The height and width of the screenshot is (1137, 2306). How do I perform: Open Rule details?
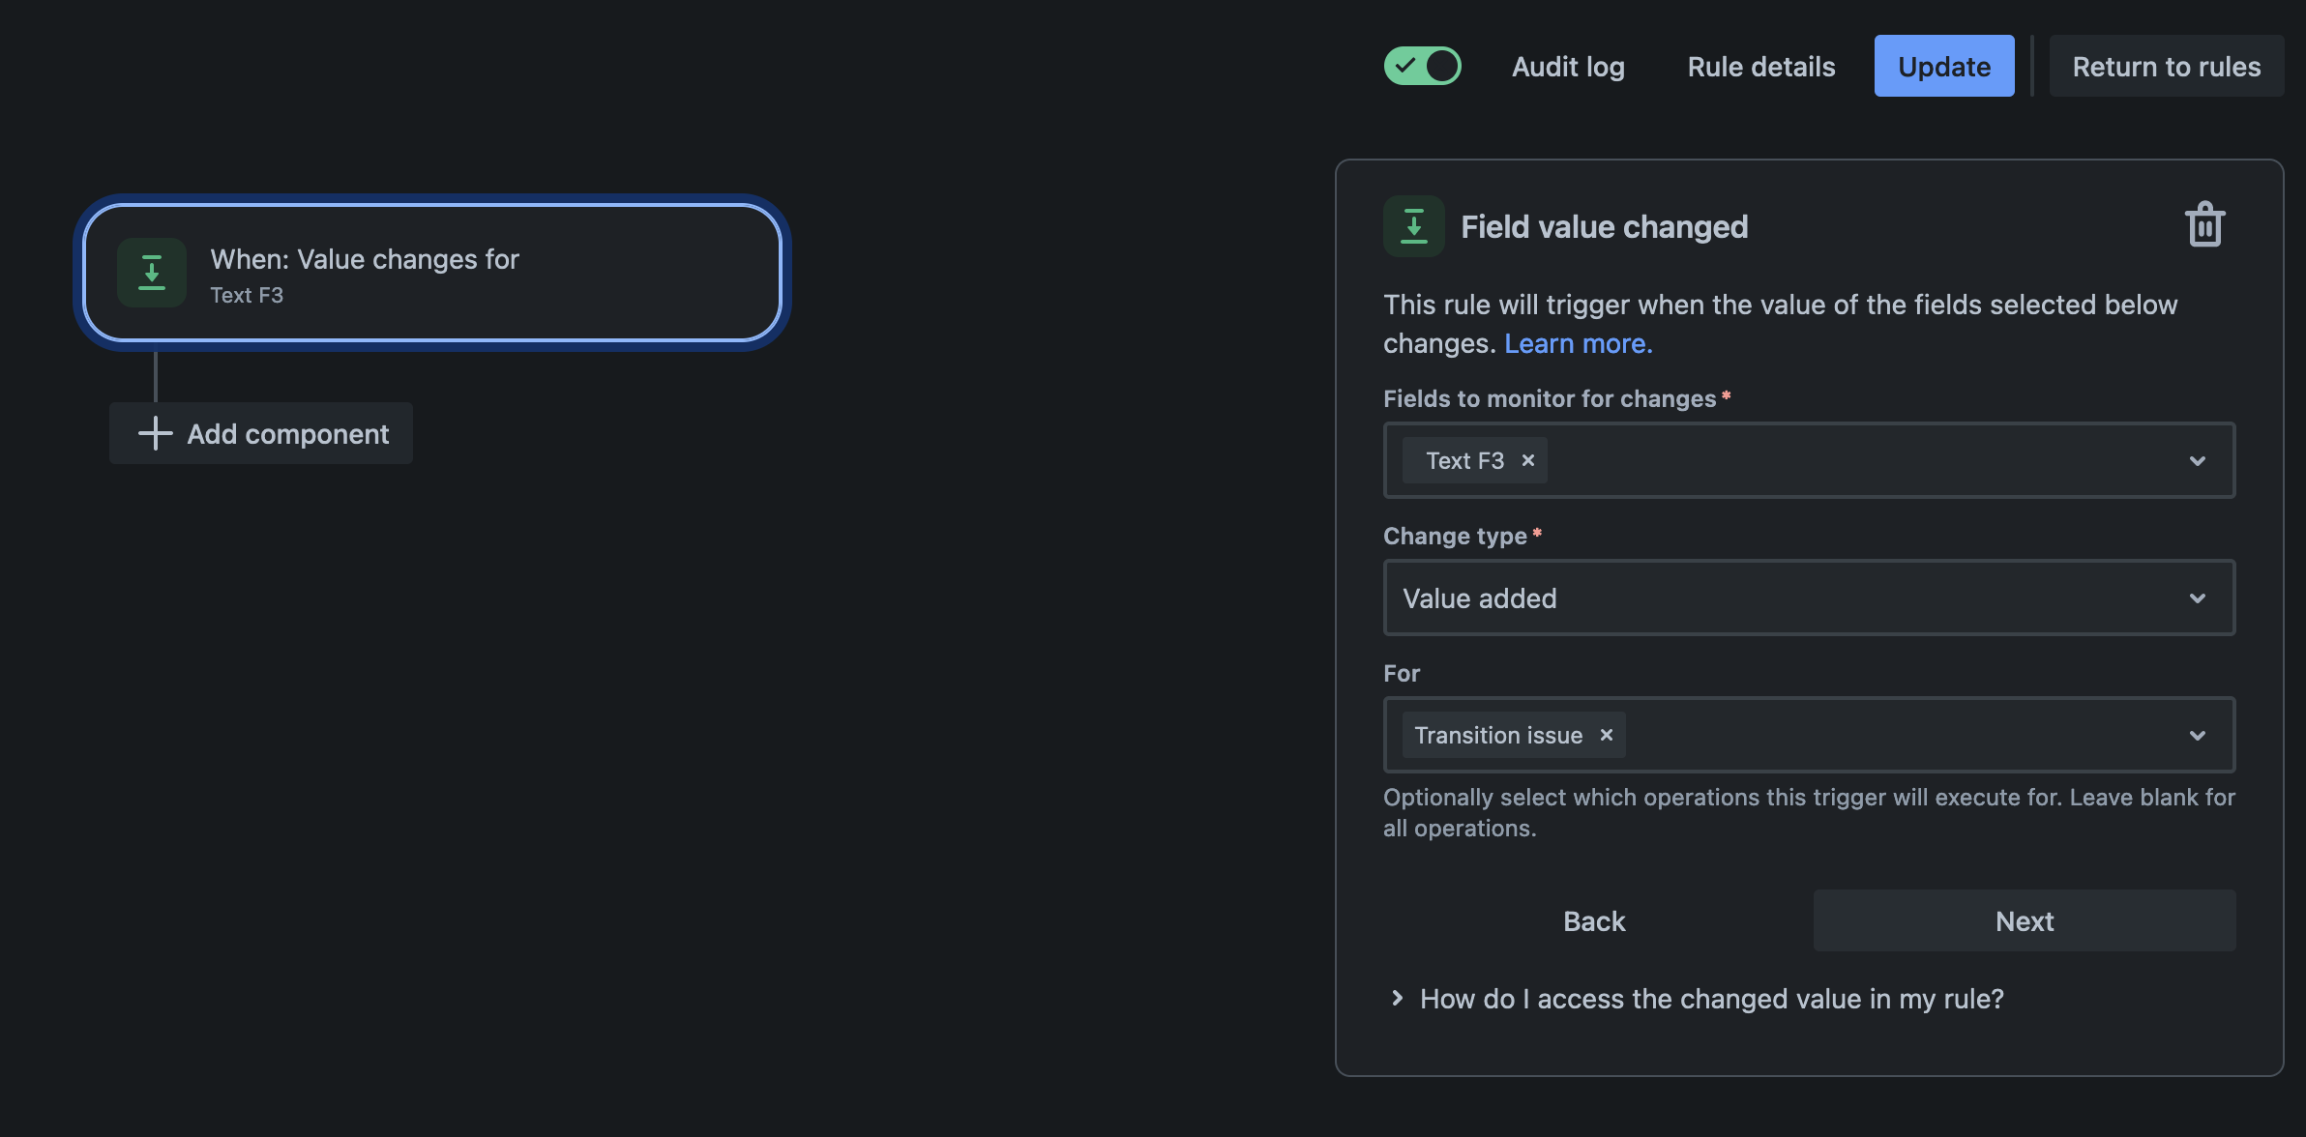tap(1760, 66)
